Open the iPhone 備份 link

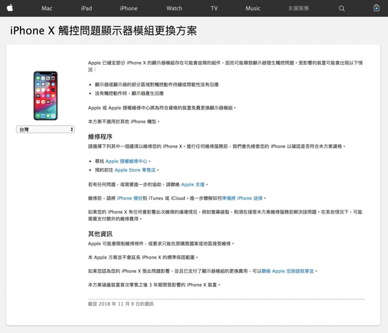130,198
